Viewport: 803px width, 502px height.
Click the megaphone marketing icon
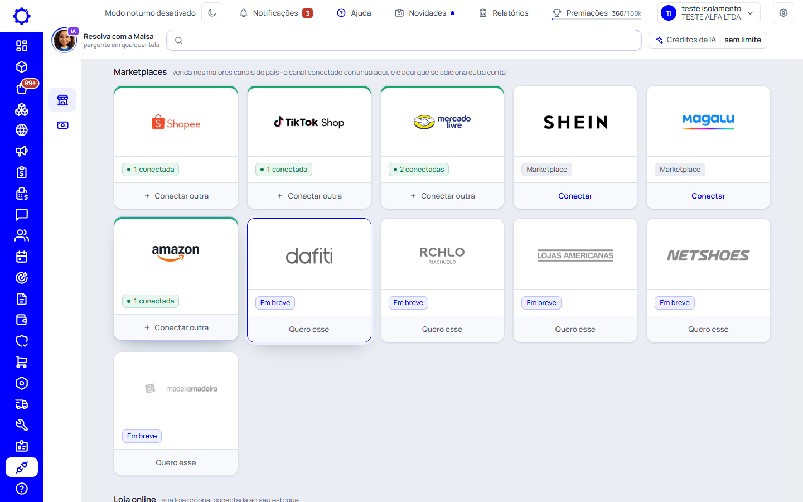pos(22,151)
